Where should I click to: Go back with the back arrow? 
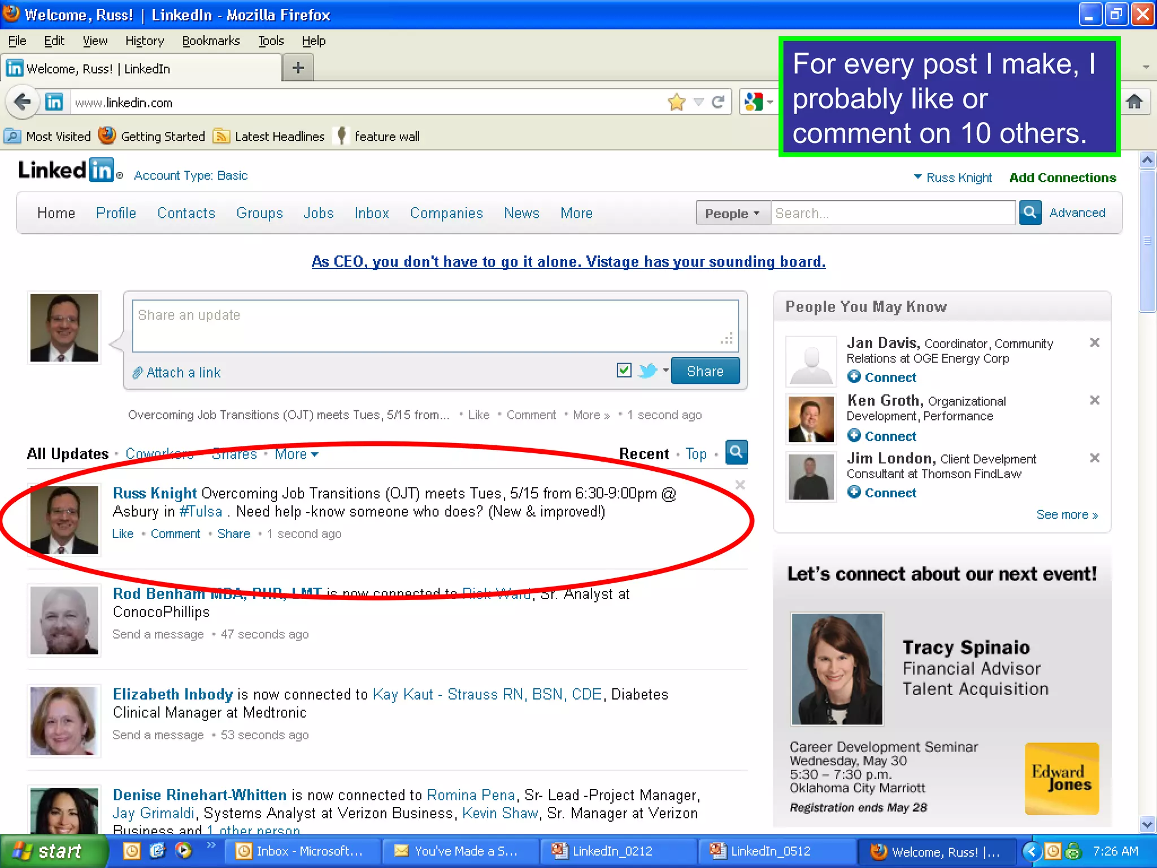tap(23, 102)
